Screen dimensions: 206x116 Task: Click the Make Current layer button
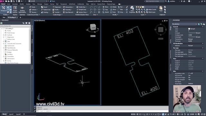coord(151,10)
